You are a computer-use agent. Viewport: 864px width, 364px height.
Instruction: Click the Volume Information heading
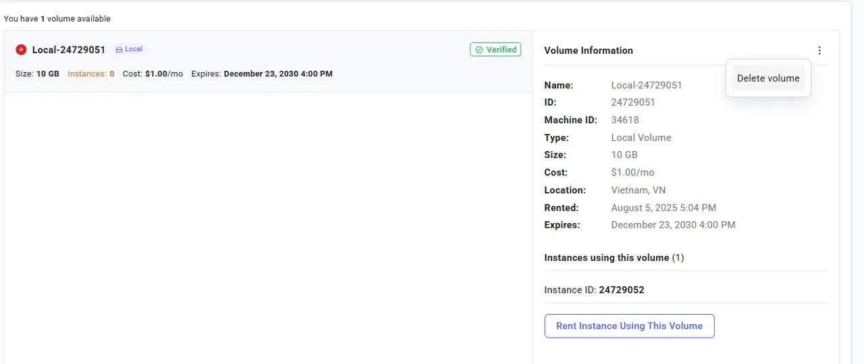click(x=589, y=51)
